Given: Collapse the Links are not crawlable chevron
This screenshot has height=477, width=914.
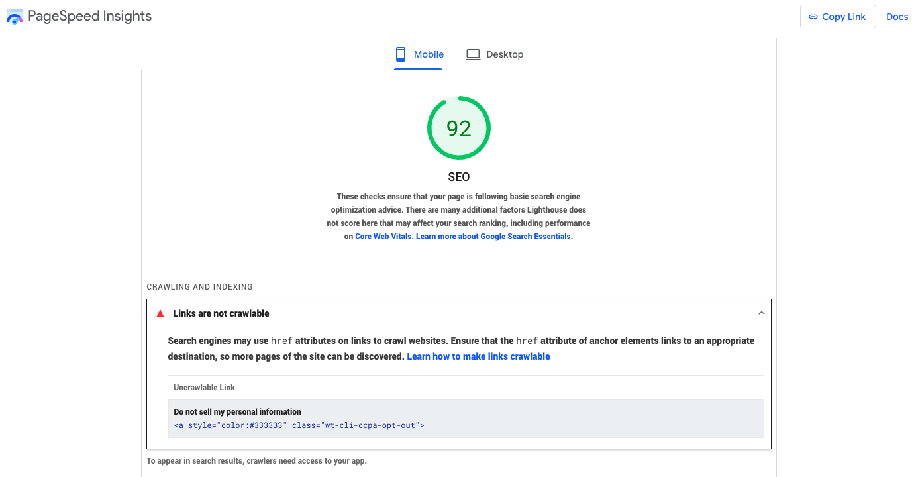Looking at the screenshot, I should coord(761,313).
